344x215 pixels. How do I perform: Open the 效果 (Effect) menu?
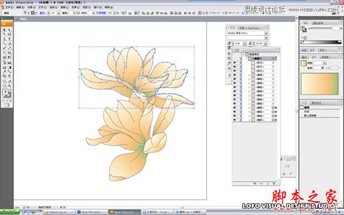(x=76, y=7)
